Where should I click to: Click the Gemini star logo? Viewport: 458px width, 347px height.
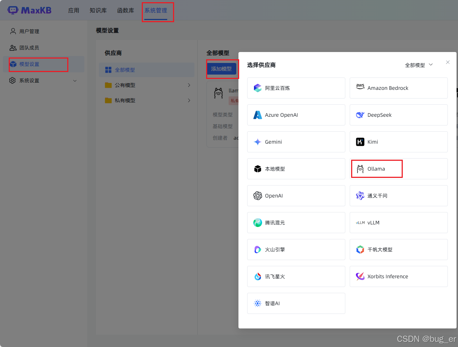[x=258, y=142]
